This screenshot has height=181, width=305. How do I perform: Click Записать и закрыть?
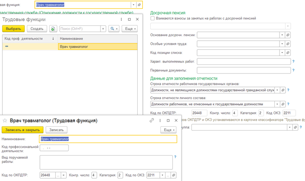(23, 130)
